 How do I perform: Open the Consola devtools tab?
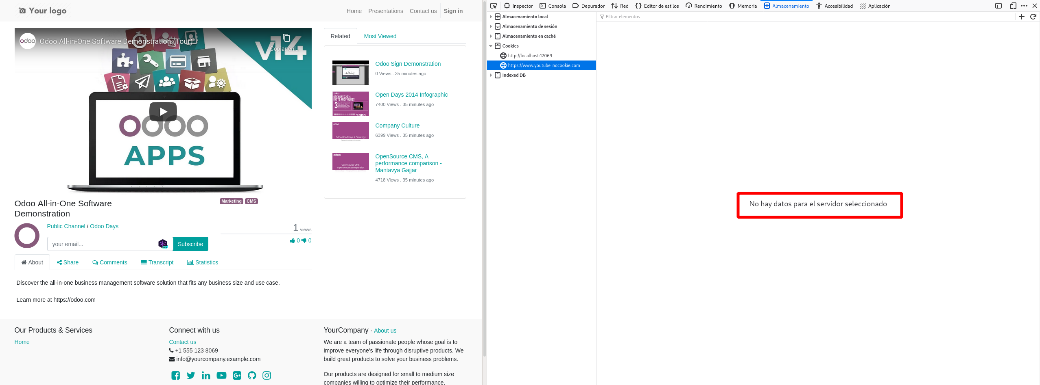click(x=553, y=6)
